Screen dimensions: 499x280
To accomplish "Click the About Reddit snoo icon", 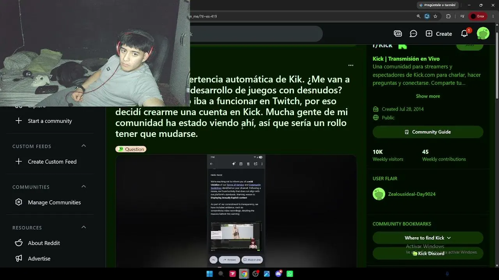I will pyautogui.click(x=19, y=243).
